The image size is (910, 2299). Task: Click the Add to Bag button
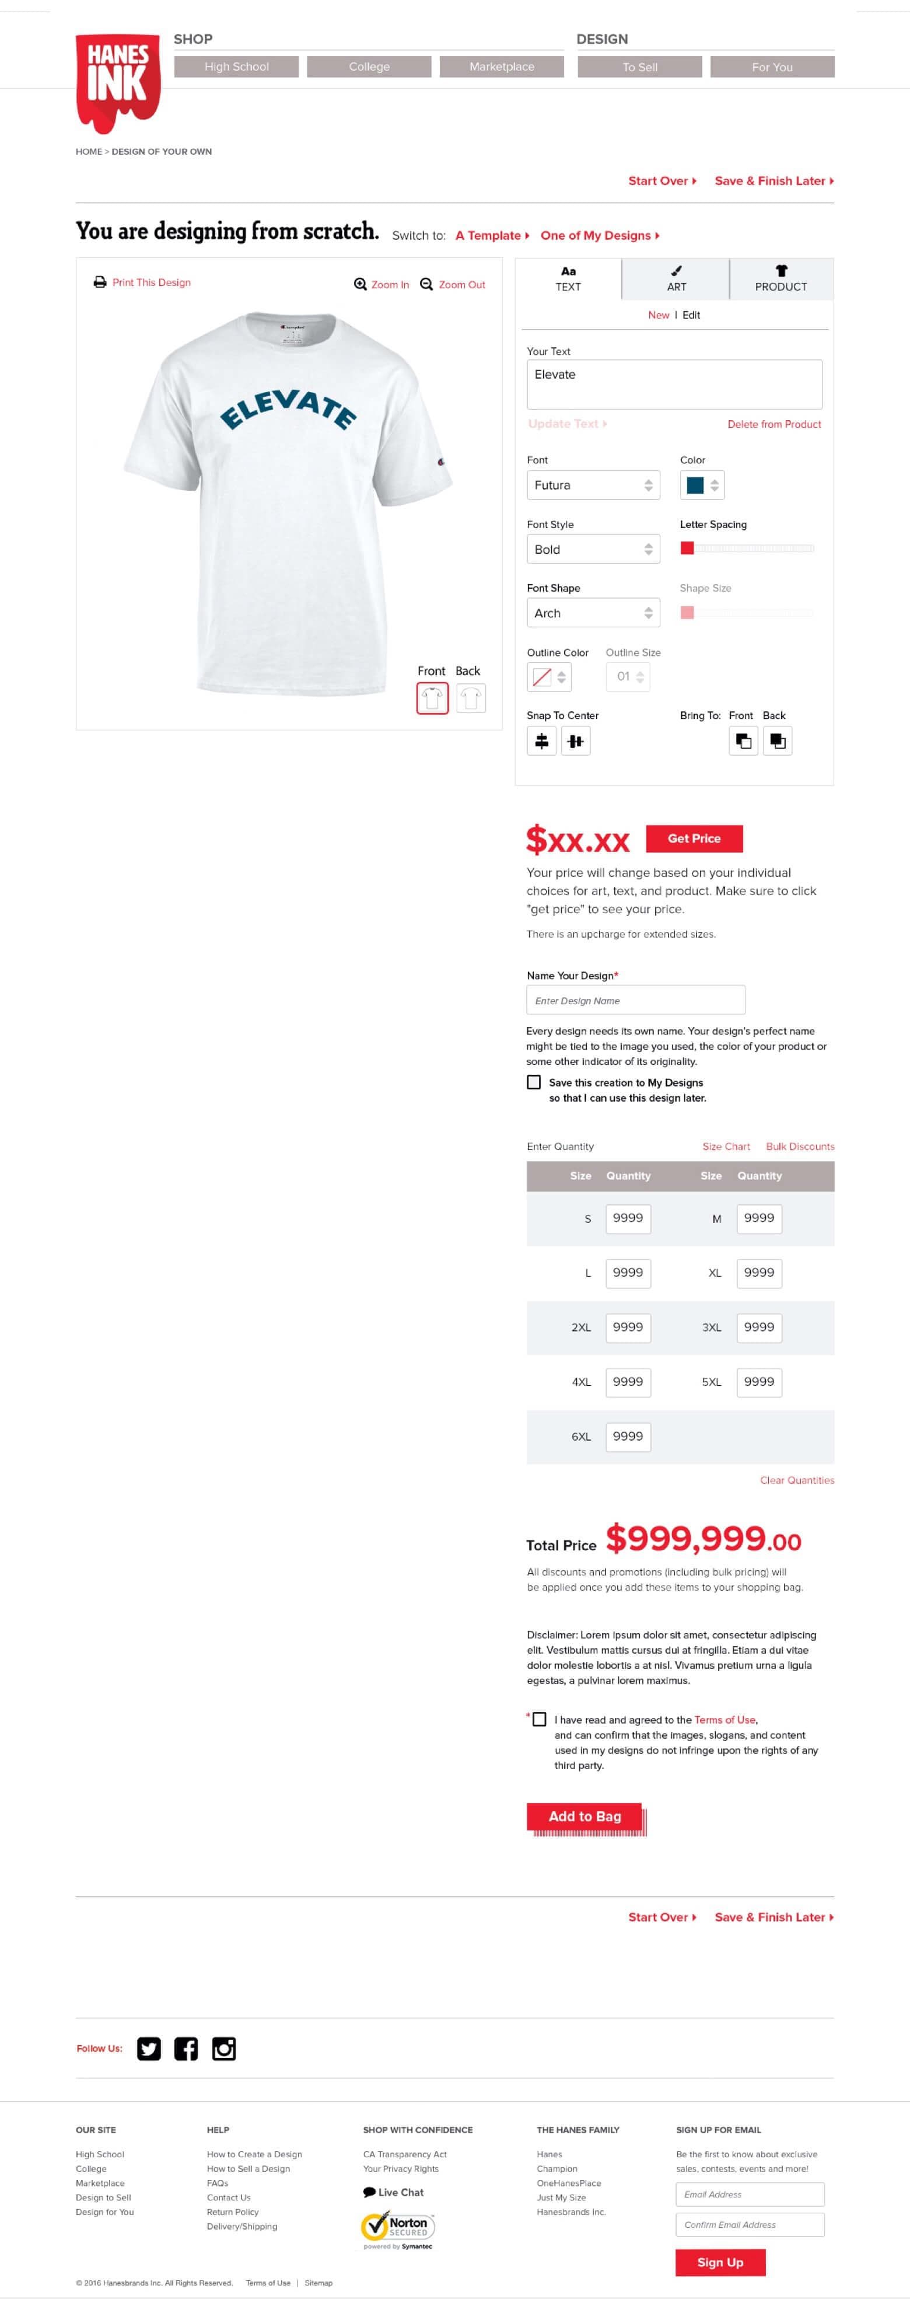point(584,1816)
